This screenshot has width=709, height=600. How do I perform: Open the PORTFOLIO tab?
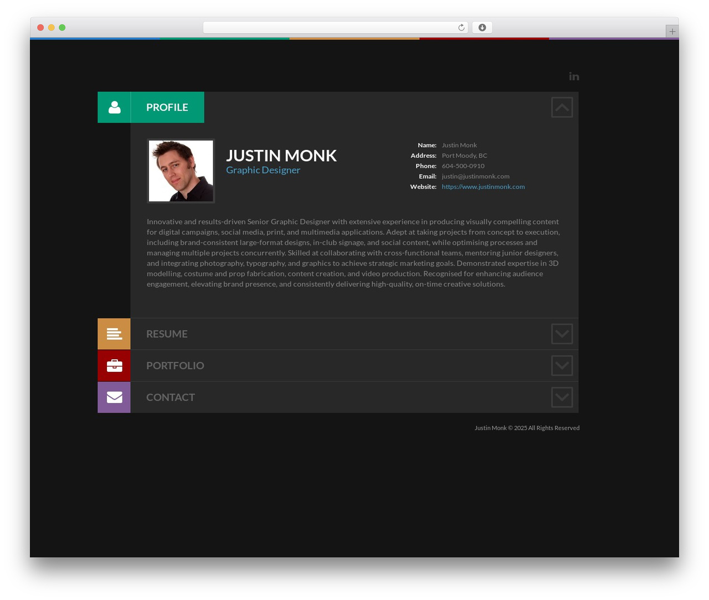pyautogui.click(x=175, y=365)
